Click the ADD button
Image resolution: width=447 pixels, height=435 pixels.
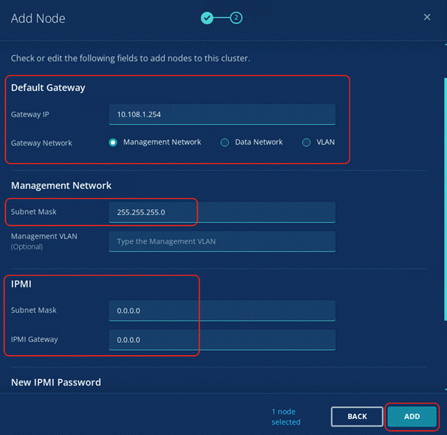click(x=412, y=416)
